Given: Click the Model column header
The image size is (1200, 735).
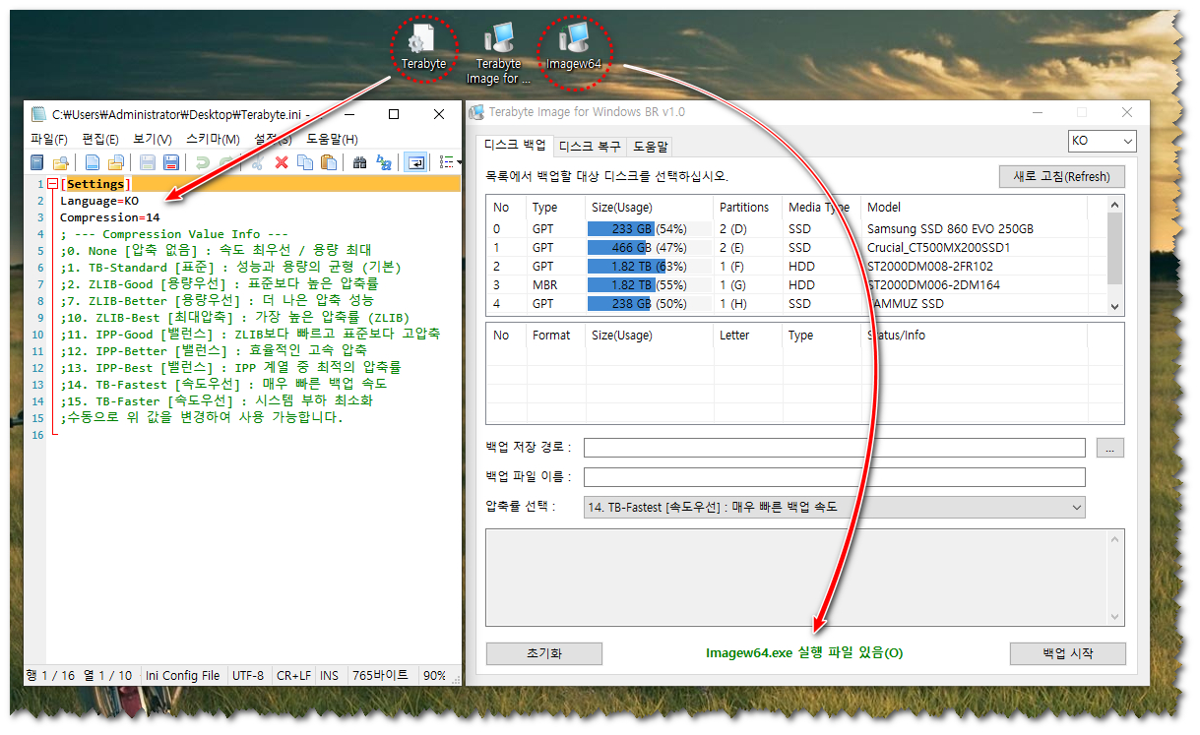Looking at the screenshot, I should pyautogui.click(x=975, y=208).
